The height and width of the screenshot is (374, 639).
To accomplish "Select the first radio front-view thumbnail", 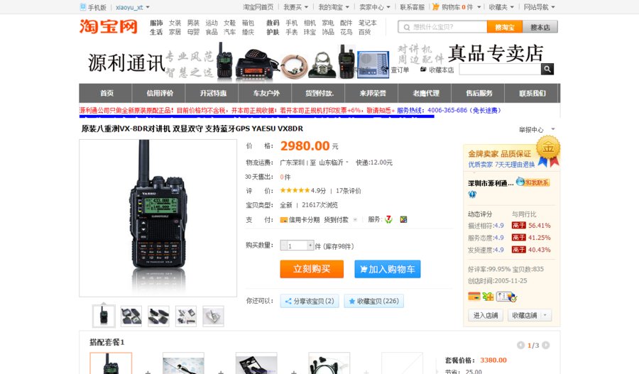I will (x=104, y=316).
